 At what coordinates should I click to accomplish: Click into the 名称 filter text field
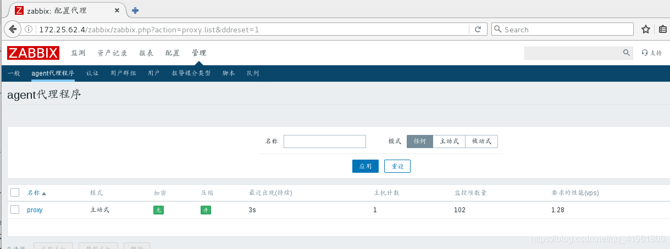point(325,142)
